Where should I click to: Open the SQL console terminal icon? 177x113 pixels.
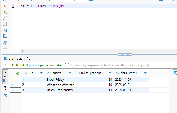[5, 36]
